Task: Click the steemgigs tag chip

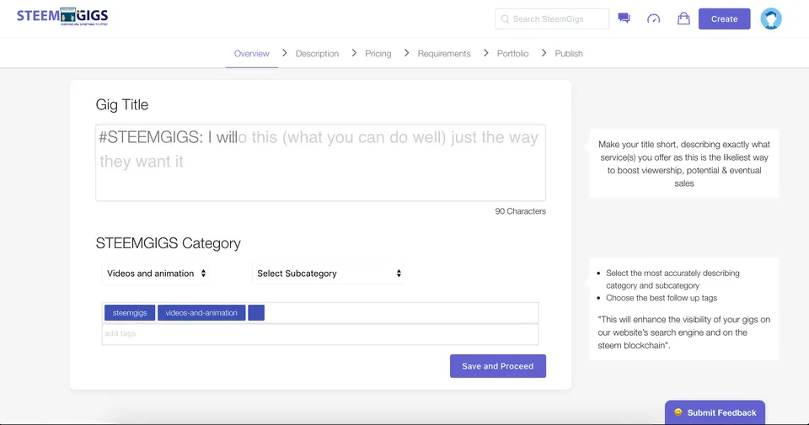Action: (130, 313)
